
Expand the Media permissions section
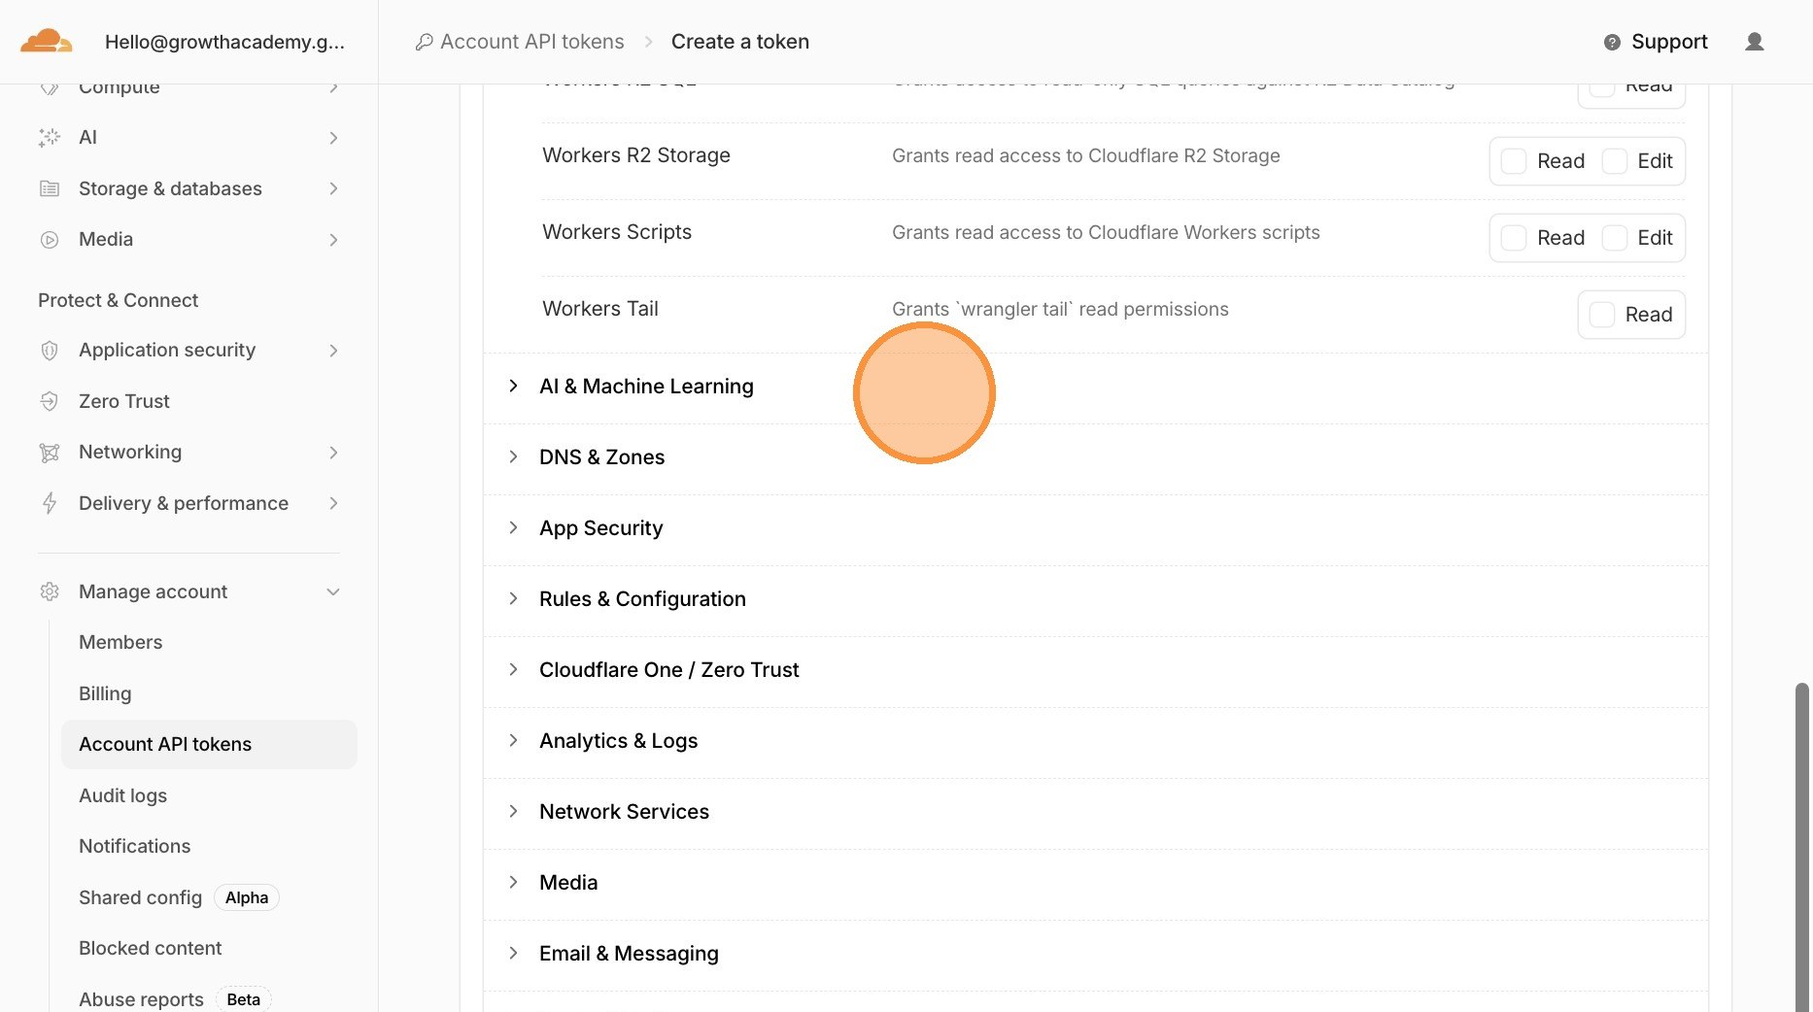[1095, 883]
